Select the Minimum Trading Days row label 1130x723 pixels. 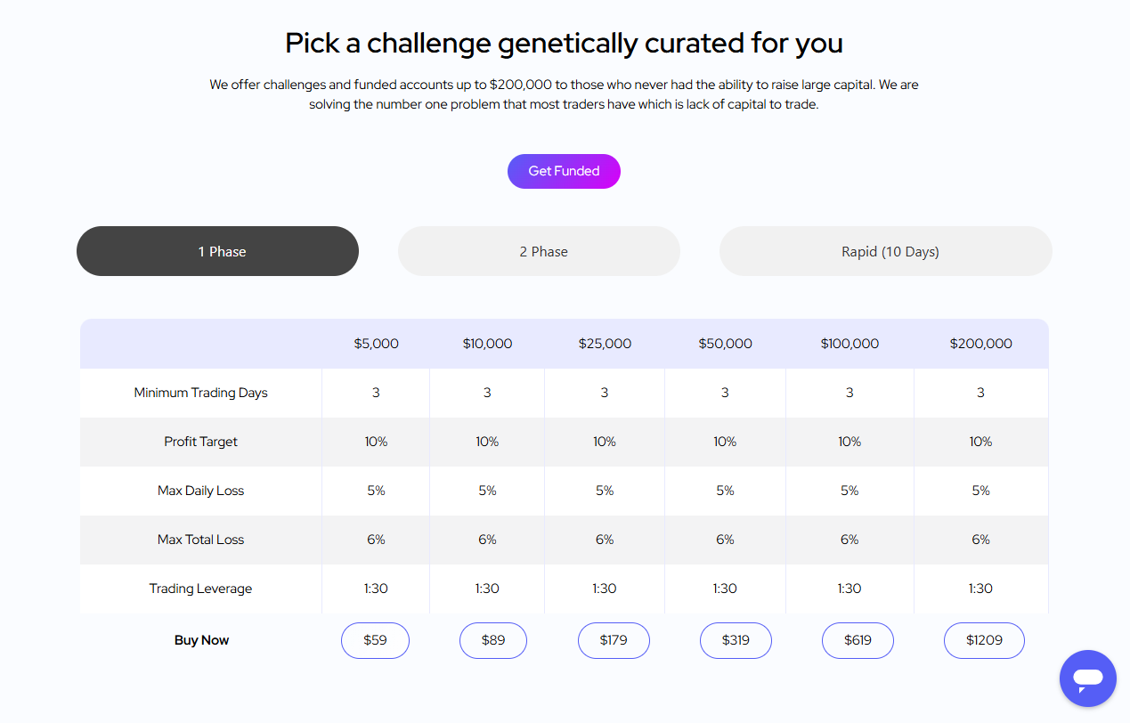point(200,392)
